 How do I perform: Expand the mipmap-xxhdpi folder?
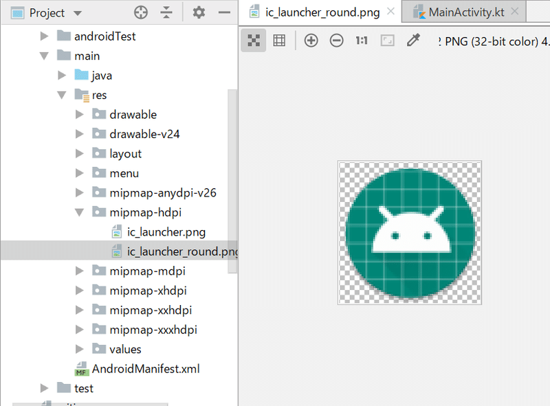point(80,311)
